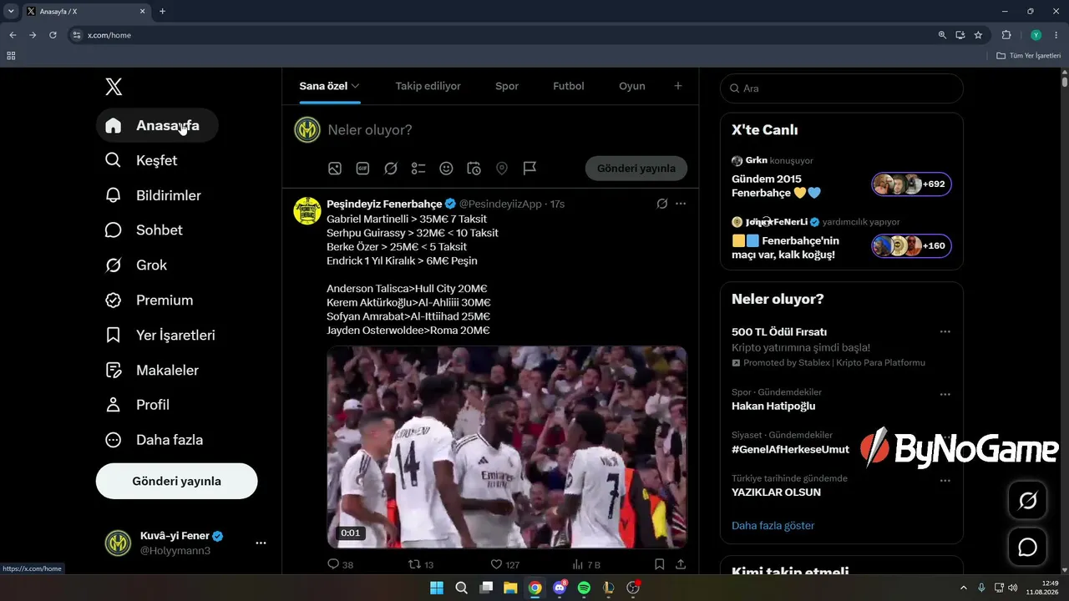Viewport: 1069px width, 601px height.
Task: Click the X logo in the sidebar
Action: [114, 87]
